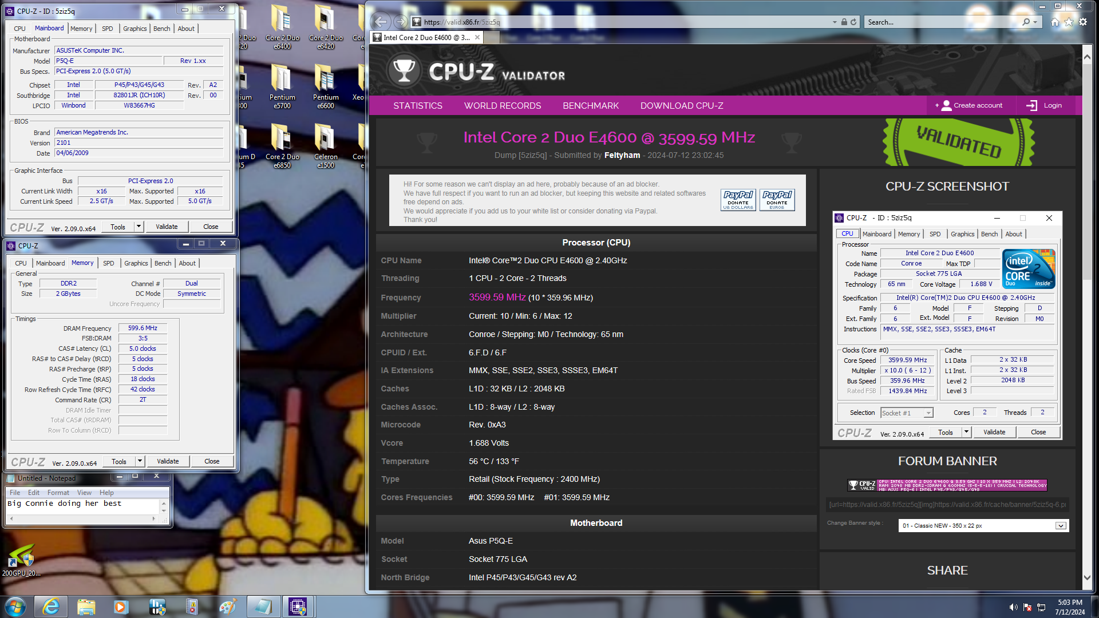Select the About tab in the Memory window

(x=187, y=263)
